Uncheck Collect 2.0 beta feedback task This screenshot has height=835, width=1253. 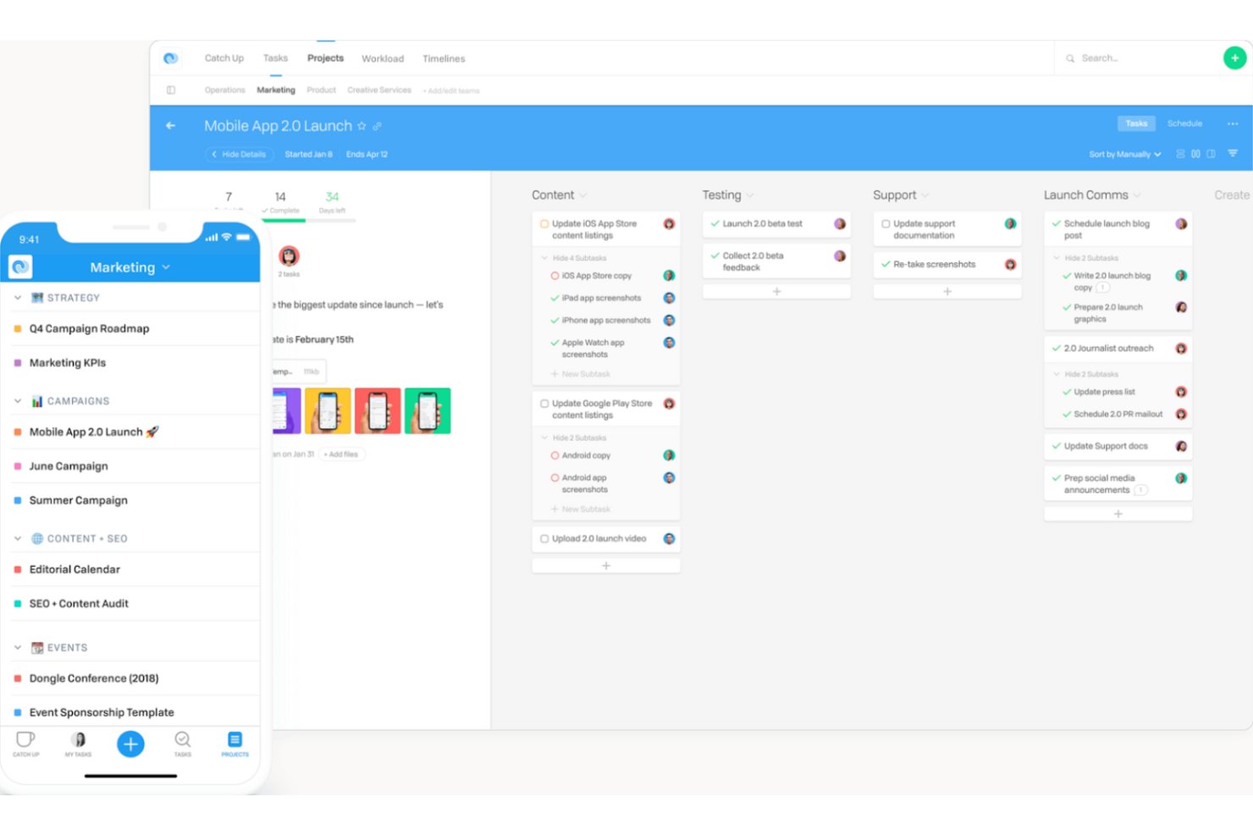(x=715, y=255)
